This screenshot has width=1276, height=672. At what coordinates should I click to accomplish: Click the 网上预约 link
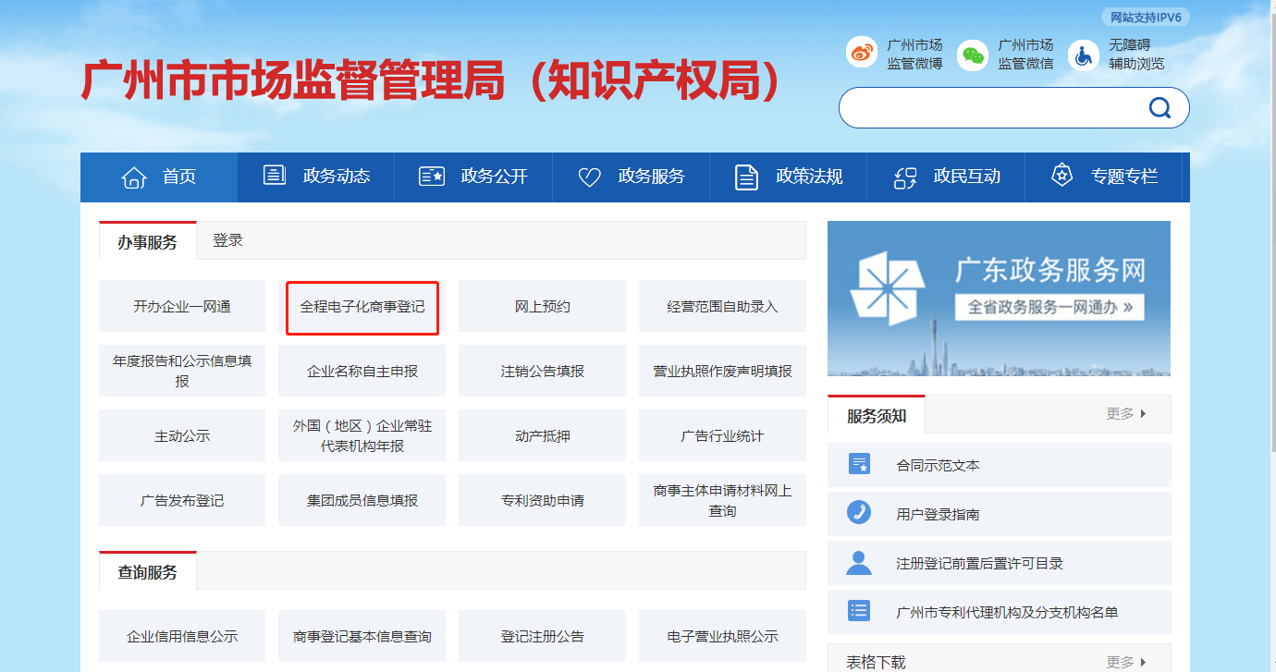coord(542,306)
